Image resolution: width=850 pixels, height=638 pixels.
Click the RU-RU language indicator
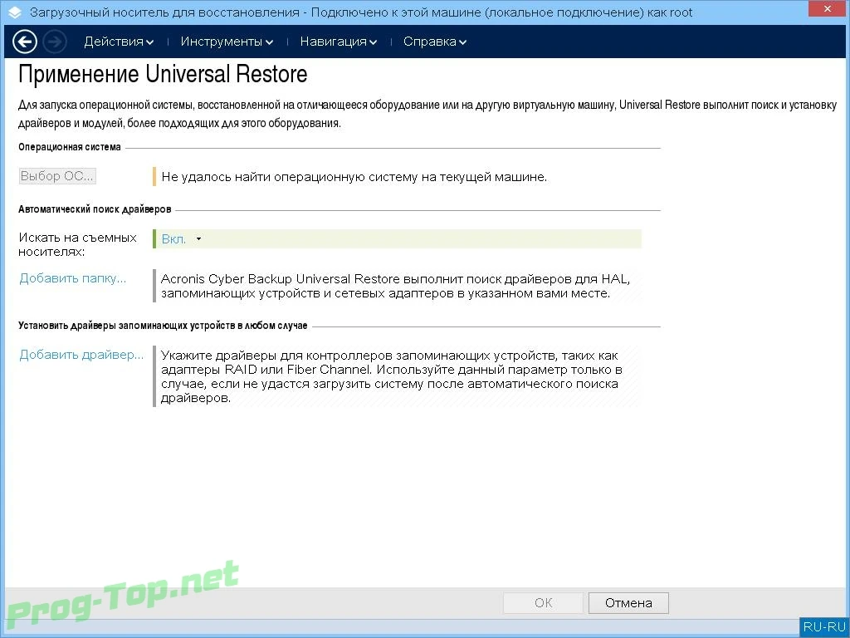[x=824, y=626]
